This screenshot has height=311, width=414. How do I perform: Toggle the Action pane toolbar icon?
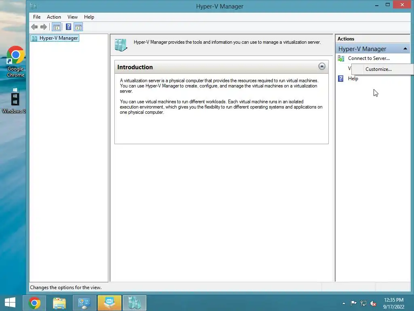pyautogui.click(x=78, y=27)
